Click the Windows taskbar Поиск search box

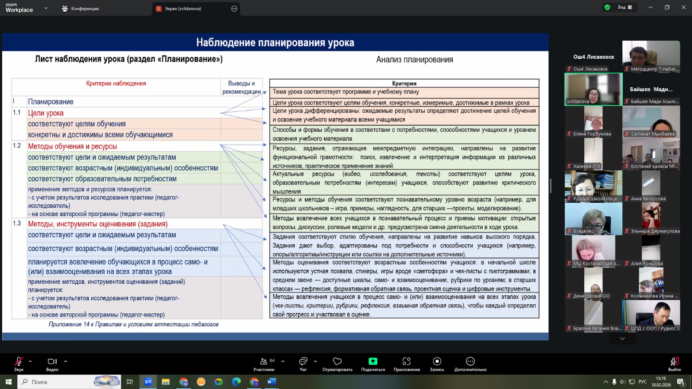pos(69,382)
